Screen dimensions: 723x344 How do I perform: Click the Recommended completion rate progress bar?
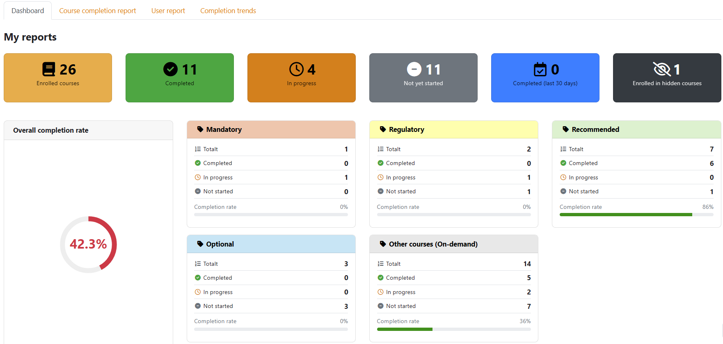point(636,215)
